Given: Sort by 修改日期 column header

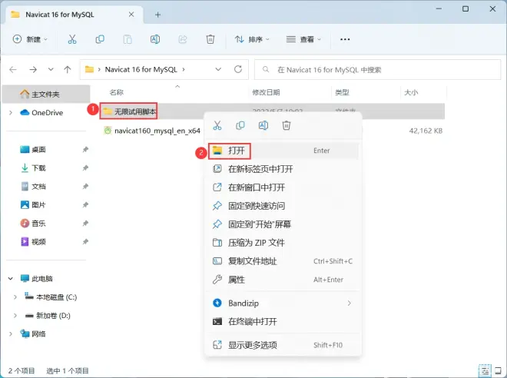Looking at the screenshot, I should (x=266, y=92).
